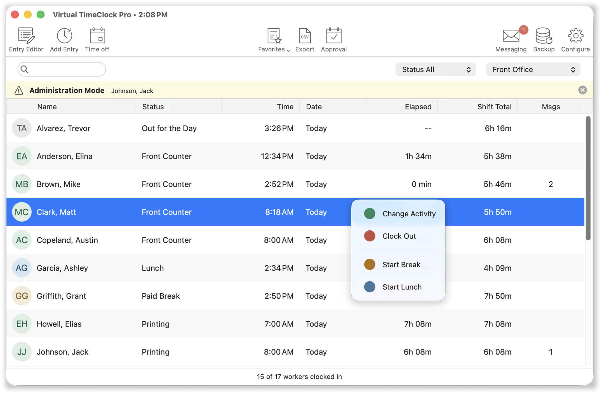Viewport: 602px width, 394px height.
Task: Sort by the Shift Total column header
Action: click(x=494, y=107)
